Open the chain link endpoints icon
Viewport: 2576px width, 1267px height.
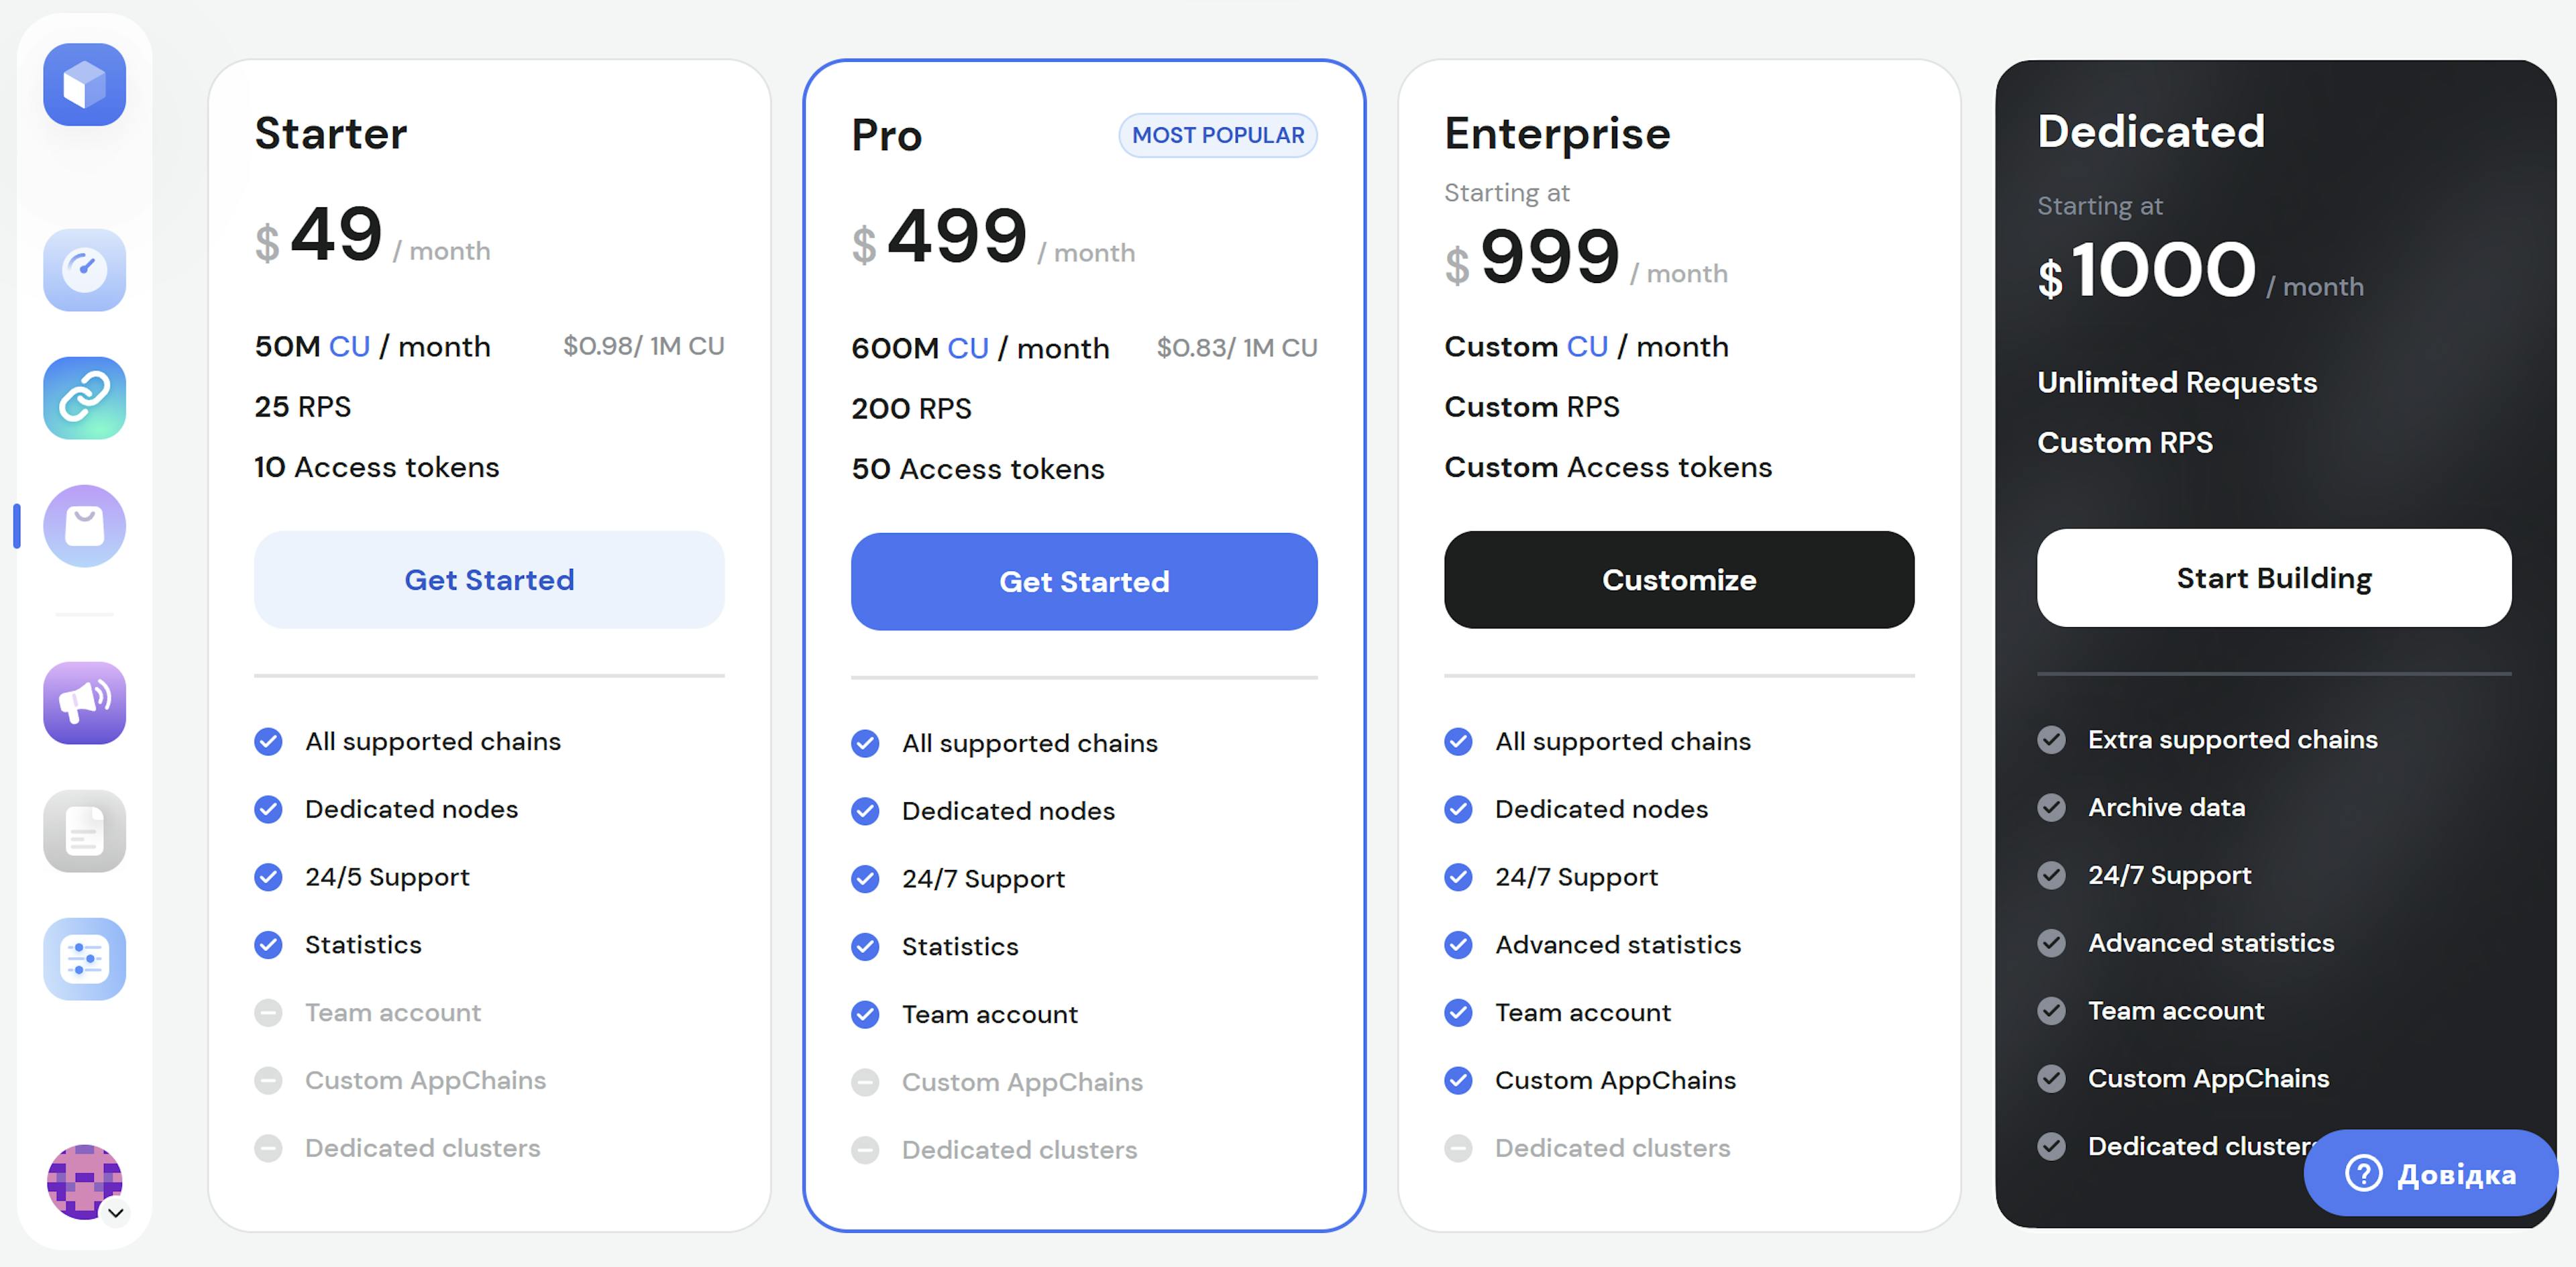84,398
